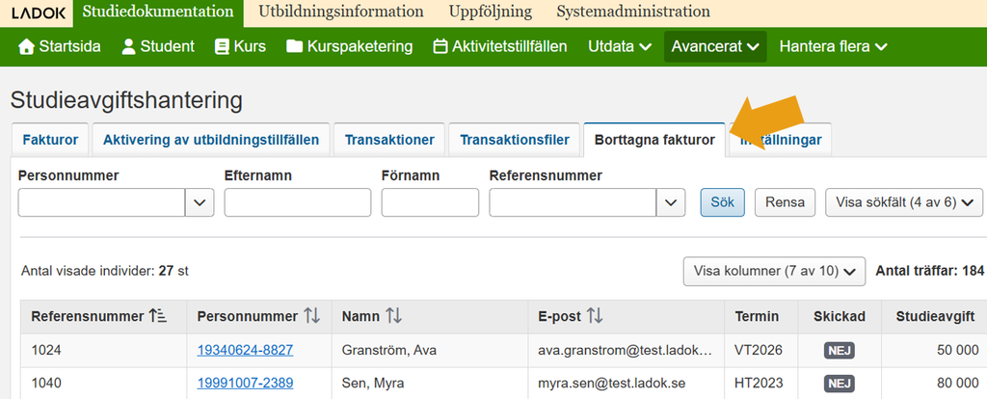Focus the Efternamn input field
The height and width of the screenshot is (399, 987).
tap(298, 202)
